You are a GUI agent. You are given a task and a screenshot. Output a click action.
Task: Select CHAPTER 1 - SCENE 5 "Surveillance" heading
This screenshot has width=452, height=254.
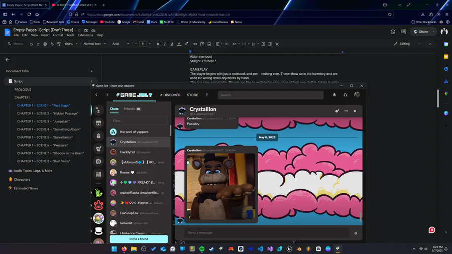pos(45,138)
